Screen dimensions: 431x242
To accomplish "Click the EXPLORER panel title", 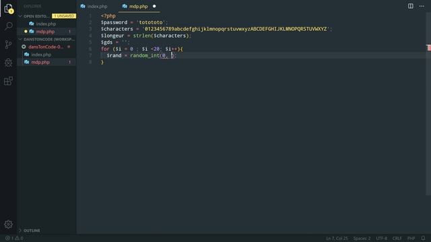I will coord(32,6).
